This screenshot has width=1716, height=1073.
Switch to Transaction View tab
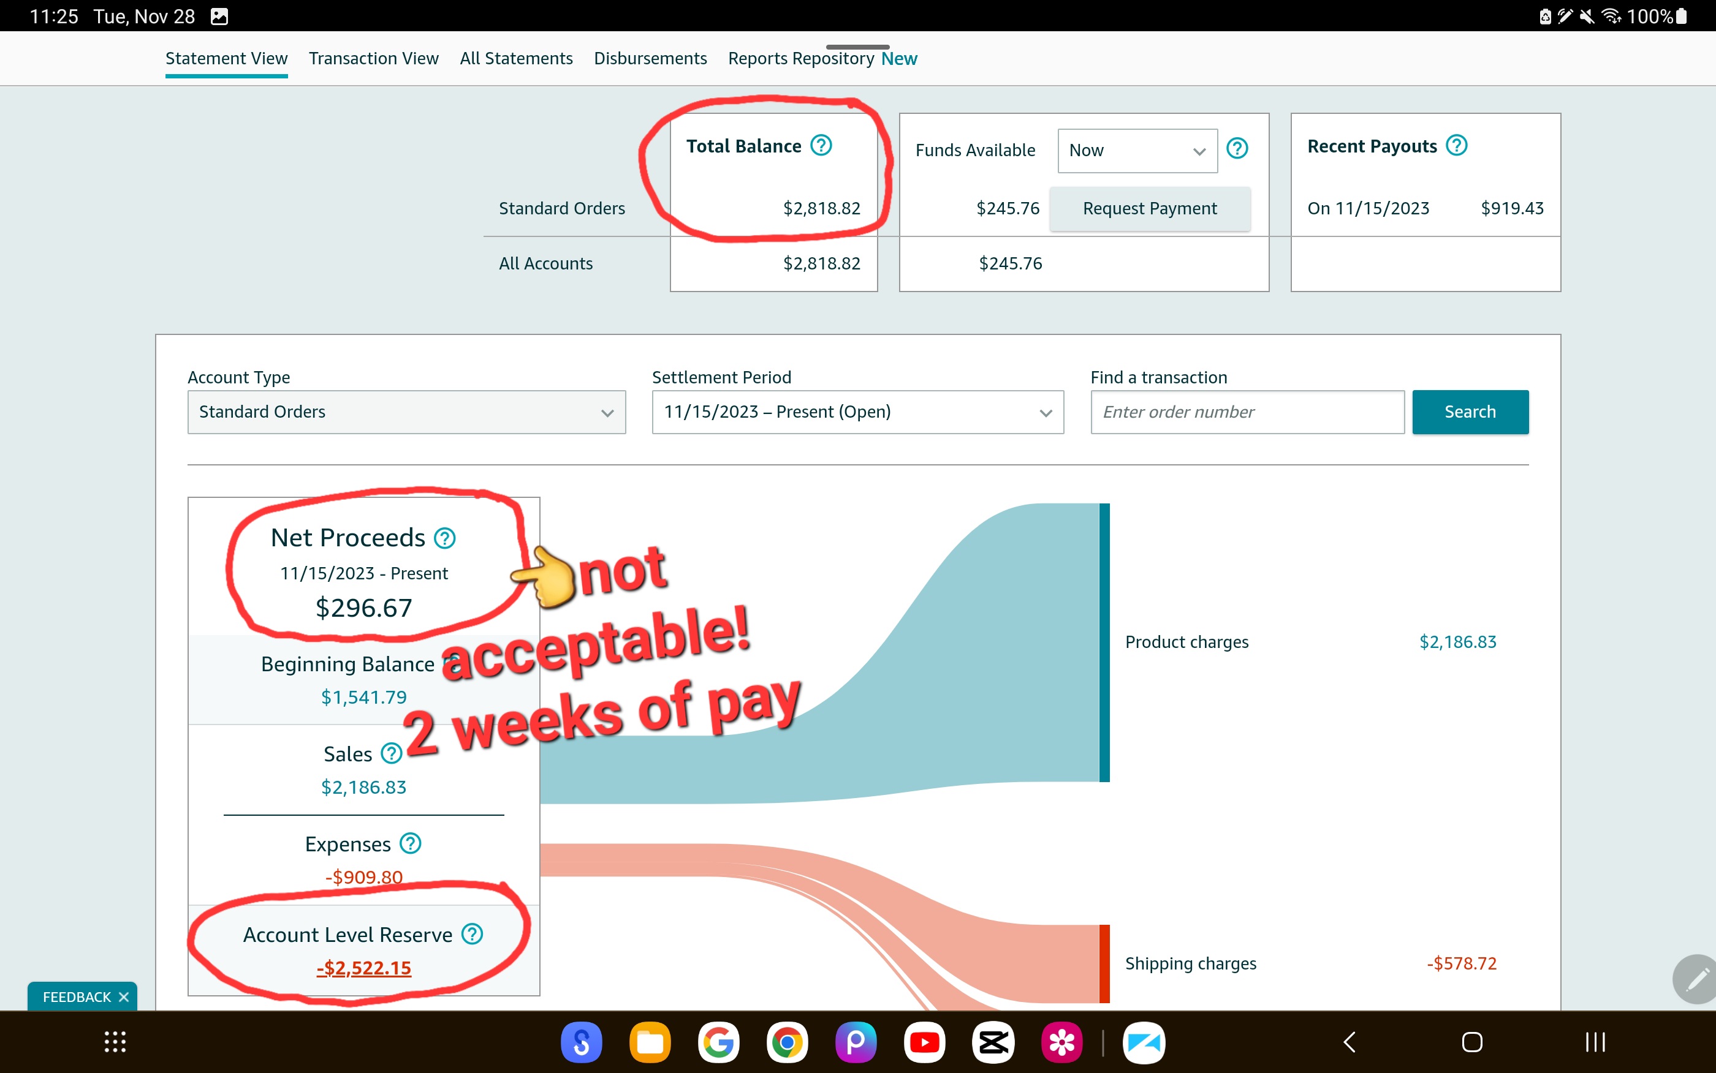(373, 58)
